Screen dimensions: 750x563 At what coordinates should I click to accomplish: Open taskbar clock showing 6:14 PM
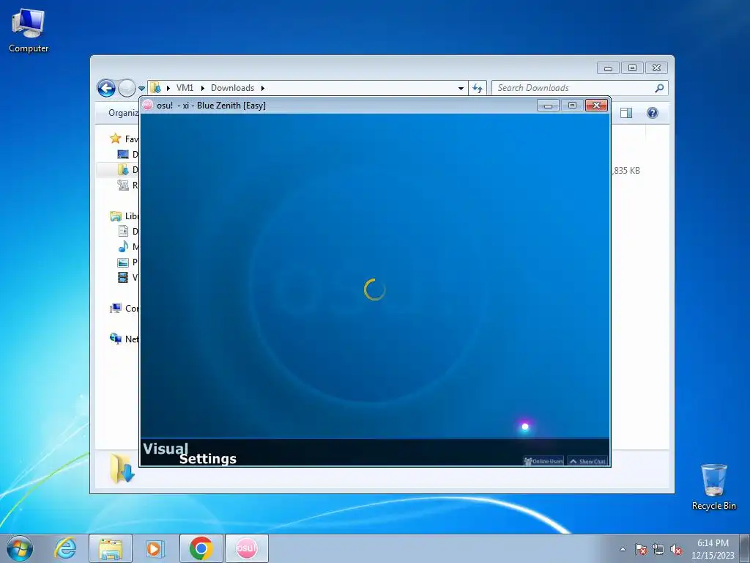tap(713, 549)
